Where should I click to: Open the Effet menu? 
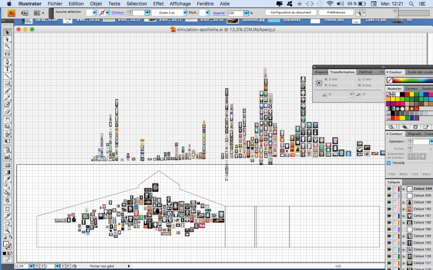click(x=158, y=3)
